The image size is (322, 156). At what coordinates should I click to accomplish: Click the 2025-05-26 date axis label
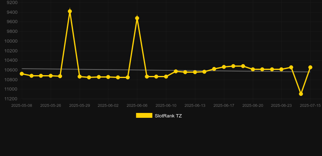coord(51,106)
